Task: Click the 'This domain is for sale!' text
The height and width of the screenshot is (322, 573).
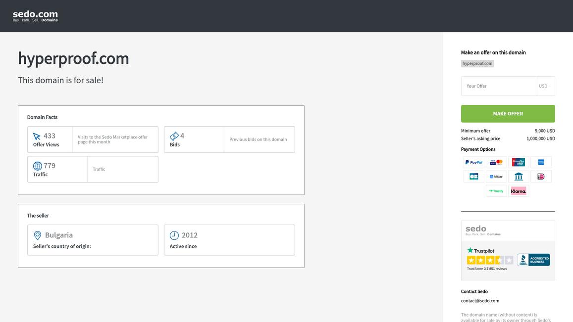Action: click(60, 80)
